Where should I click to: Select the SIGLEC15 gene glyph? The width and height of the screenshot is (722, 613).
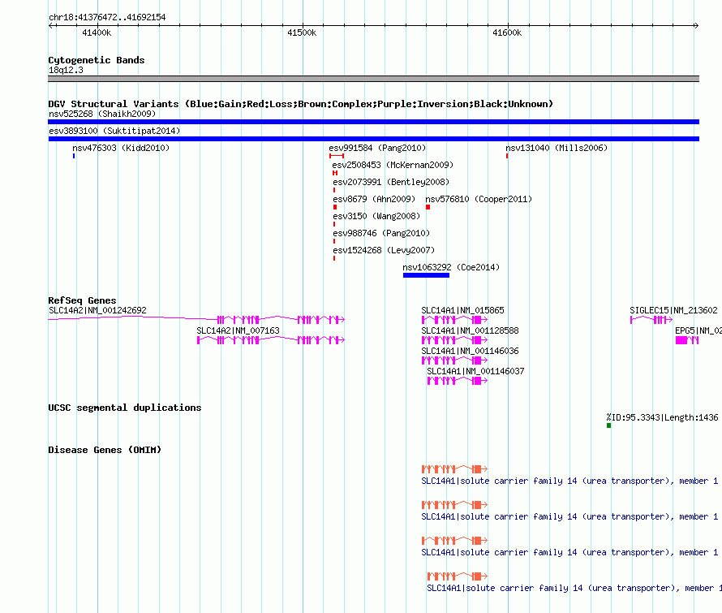(x=651, y=320)
